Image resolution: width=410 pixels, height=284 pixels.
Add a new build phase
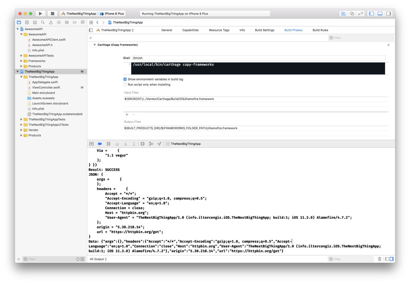(90, 38)
